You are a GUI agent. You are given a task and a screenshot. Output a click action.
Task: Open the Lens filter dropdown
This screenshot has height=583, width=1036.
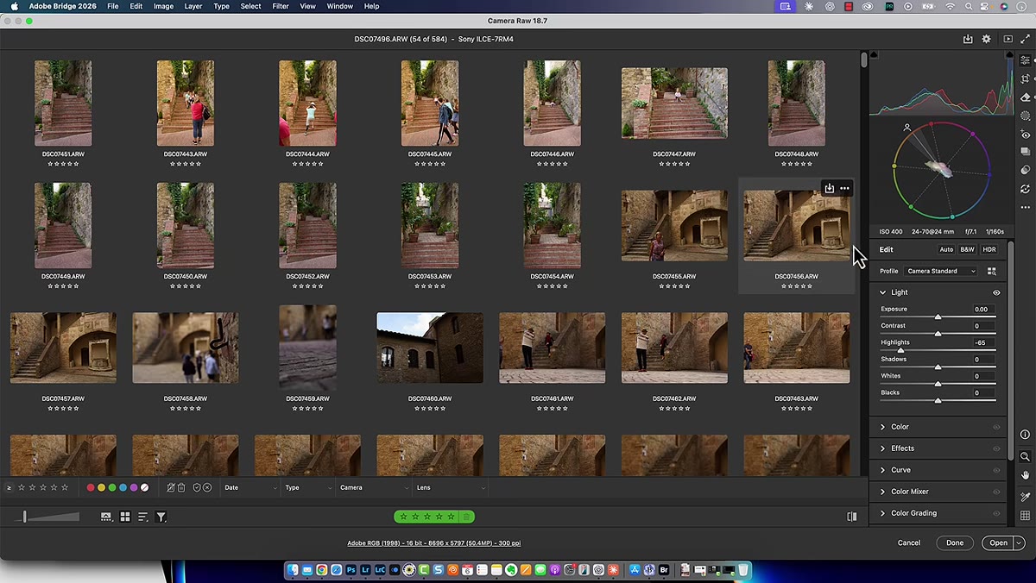point(451,487)
